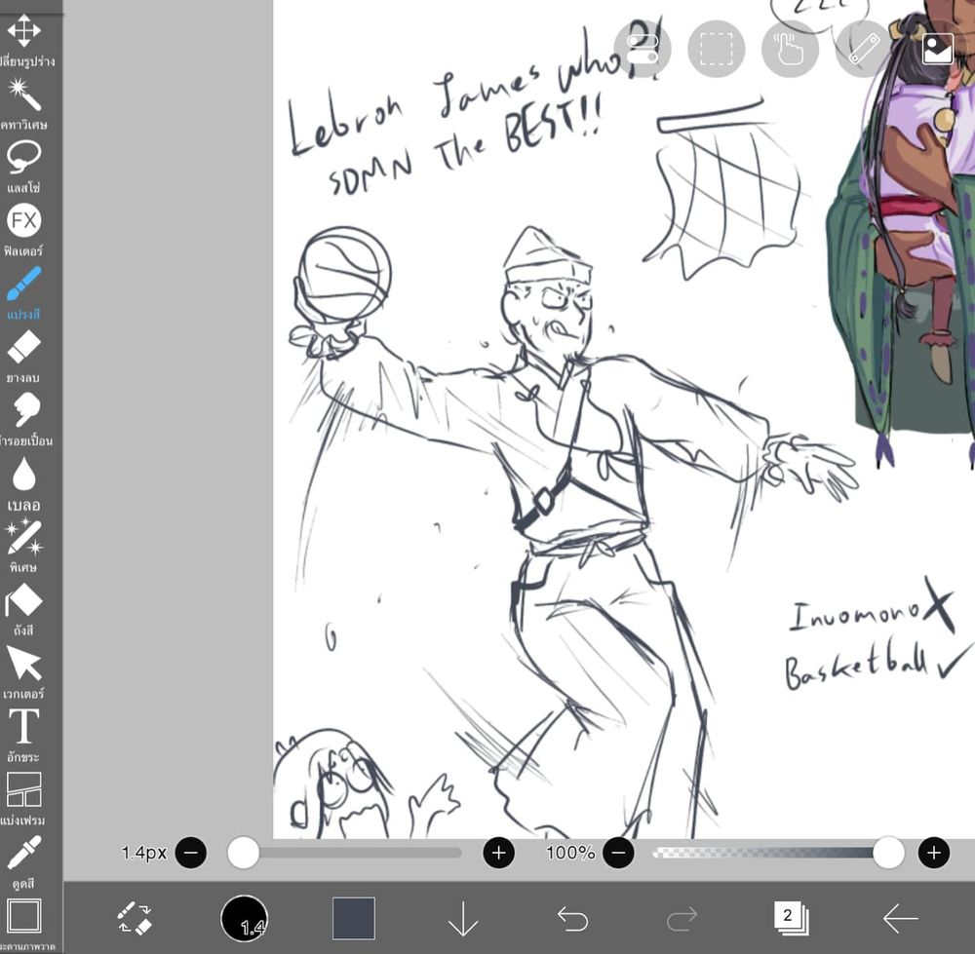Tap the down arrow to hide toolbar

[463, 918]
